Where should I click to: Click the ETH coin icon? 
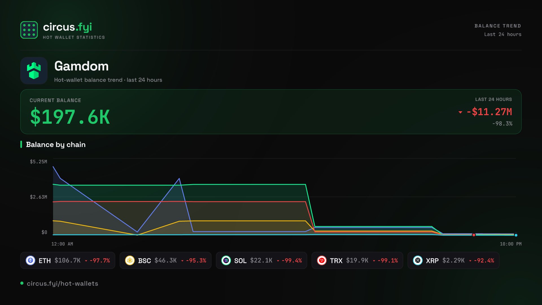click(30, 260)
